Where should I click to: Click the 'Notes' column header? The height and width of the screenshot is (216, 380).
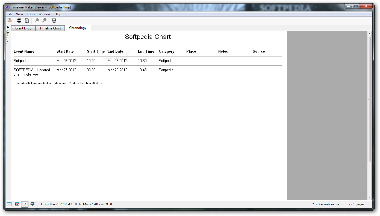pos(223,51)
